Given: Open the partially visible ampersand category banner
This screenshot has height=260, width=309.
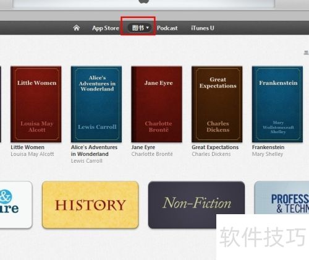Looking at the screenshot, I should [16, 205].
